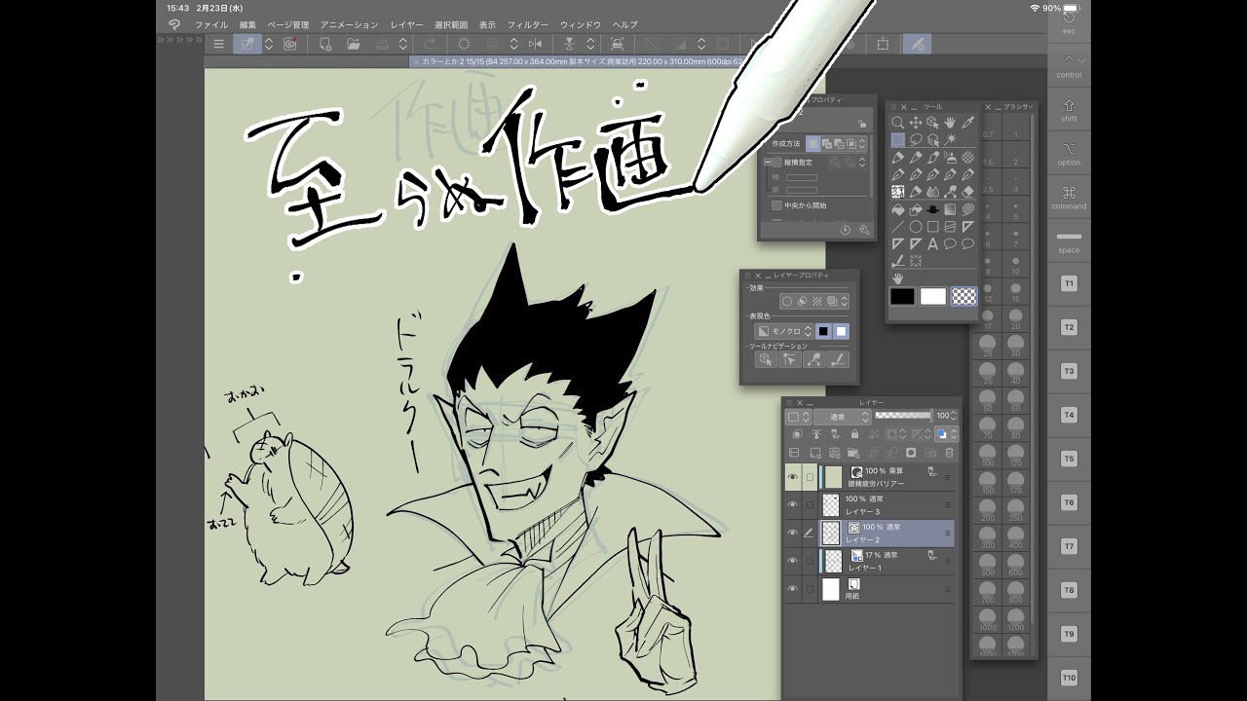Choose the Gradient tool
The width and height of the screenshot is (1247, 701).
click(x=950, y=209)
